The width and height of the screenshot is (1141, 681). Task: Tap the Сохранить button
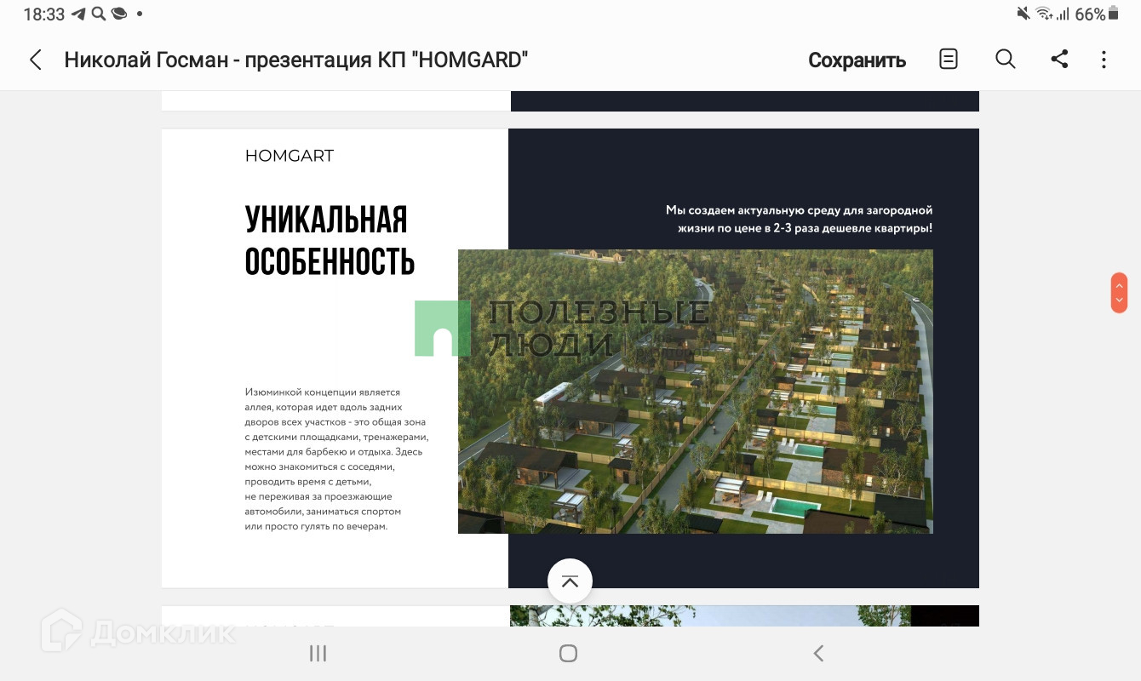(x=857, y=60)
